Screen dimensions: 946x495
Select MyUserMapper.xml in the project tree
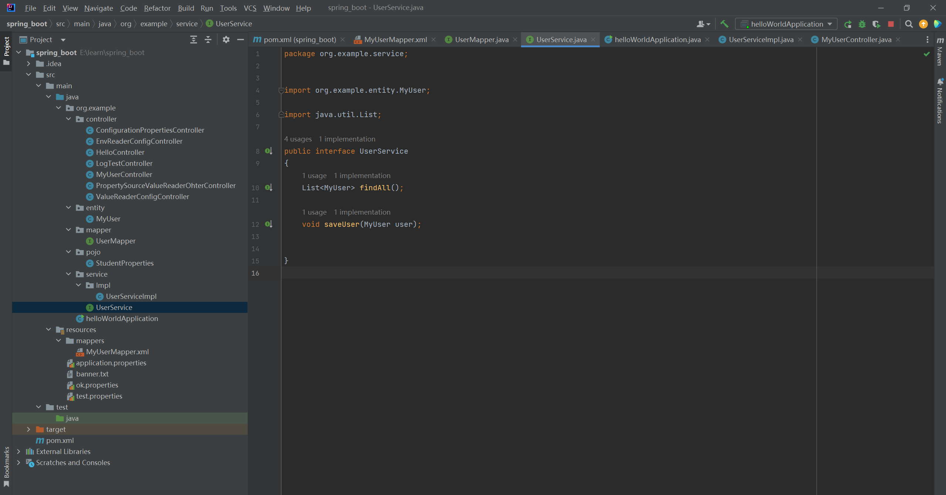pos(117,352)
